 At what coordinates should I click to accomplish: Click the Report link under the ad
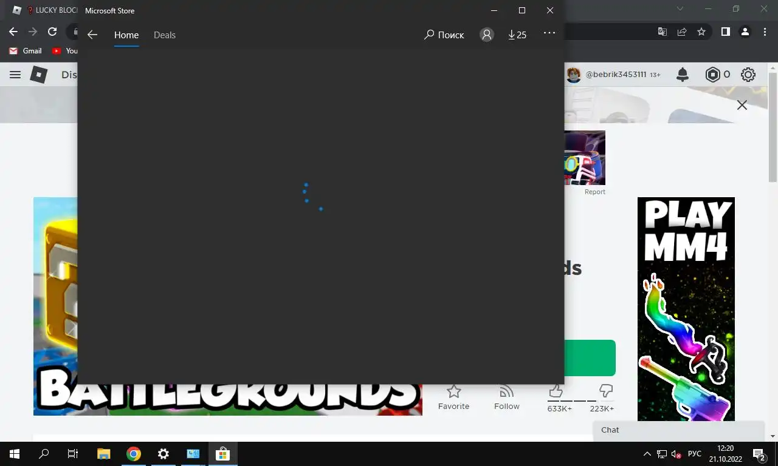point(595,192)
